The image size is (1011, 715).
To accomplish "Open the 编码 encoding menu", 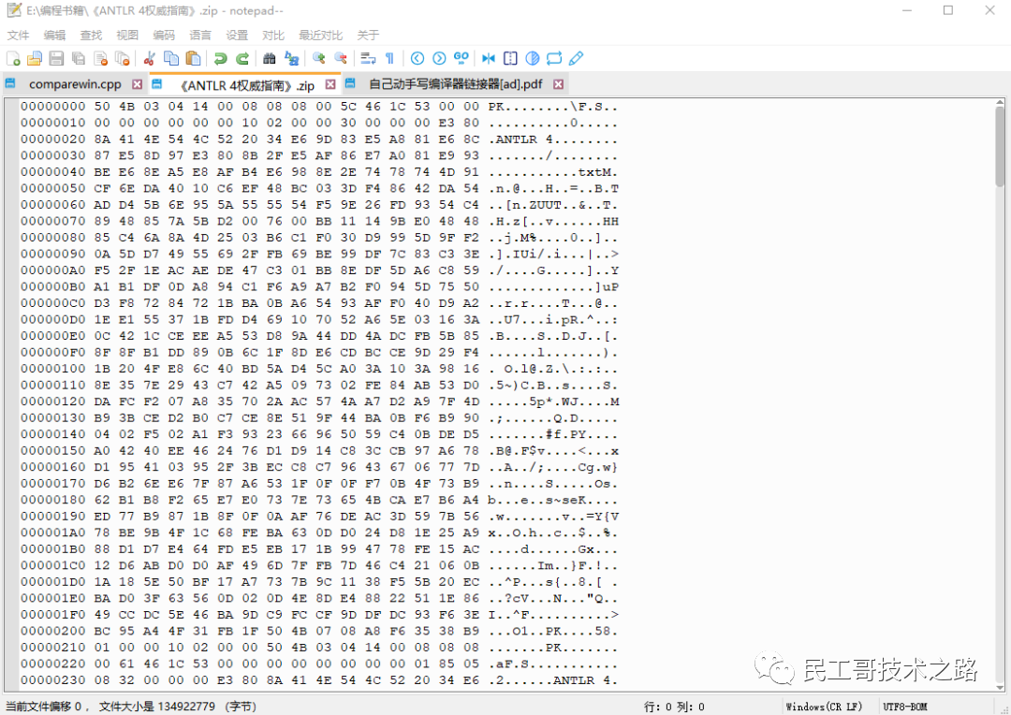I will point(164,35).
